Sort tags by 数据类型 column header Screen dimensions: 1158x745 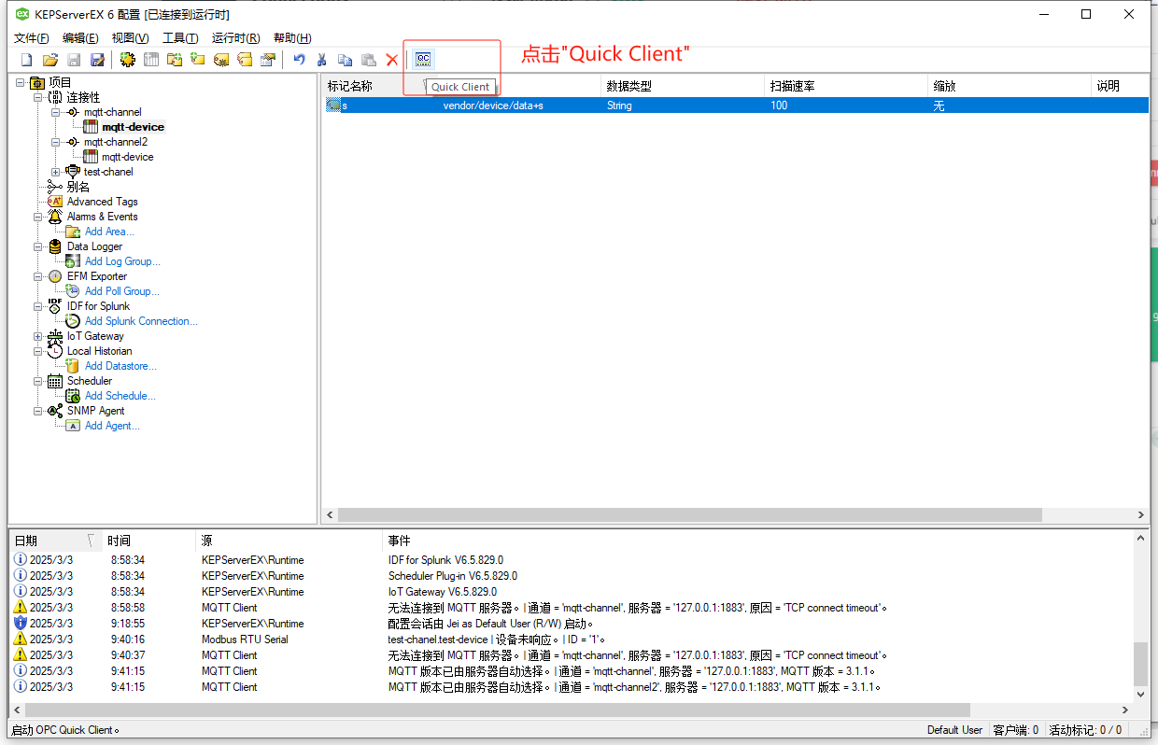coord(682,86)
